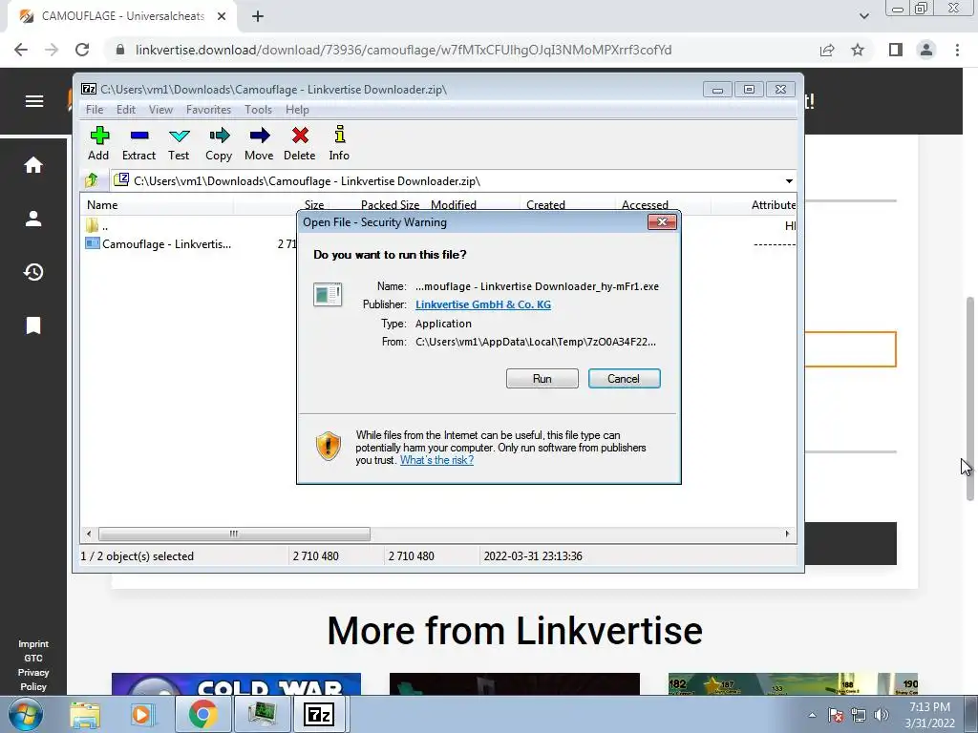Share this page from the address bar
This screenshot has height=733, width=978.
click(x=827, y=50)
